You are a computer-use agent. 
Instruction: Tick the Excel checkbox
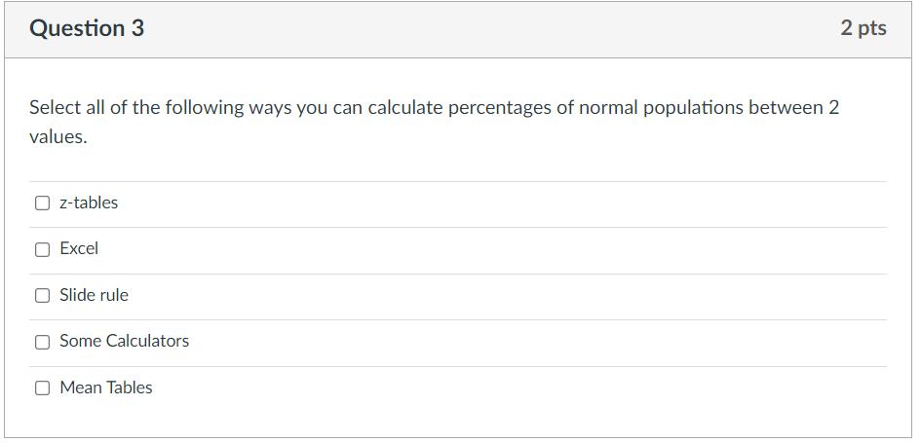42,249
